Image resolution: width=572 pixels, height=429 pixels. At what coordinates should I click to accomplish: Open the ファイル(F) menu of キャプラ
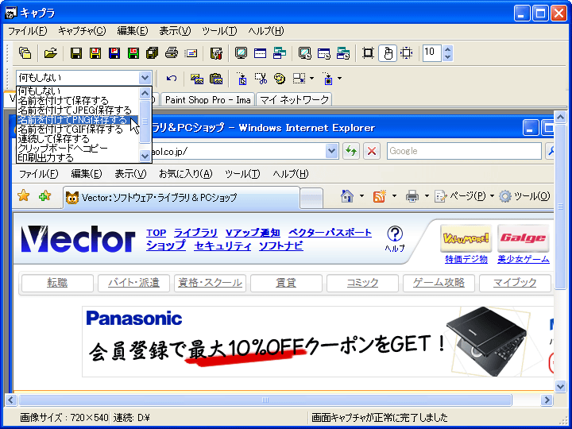pos(28,31)
